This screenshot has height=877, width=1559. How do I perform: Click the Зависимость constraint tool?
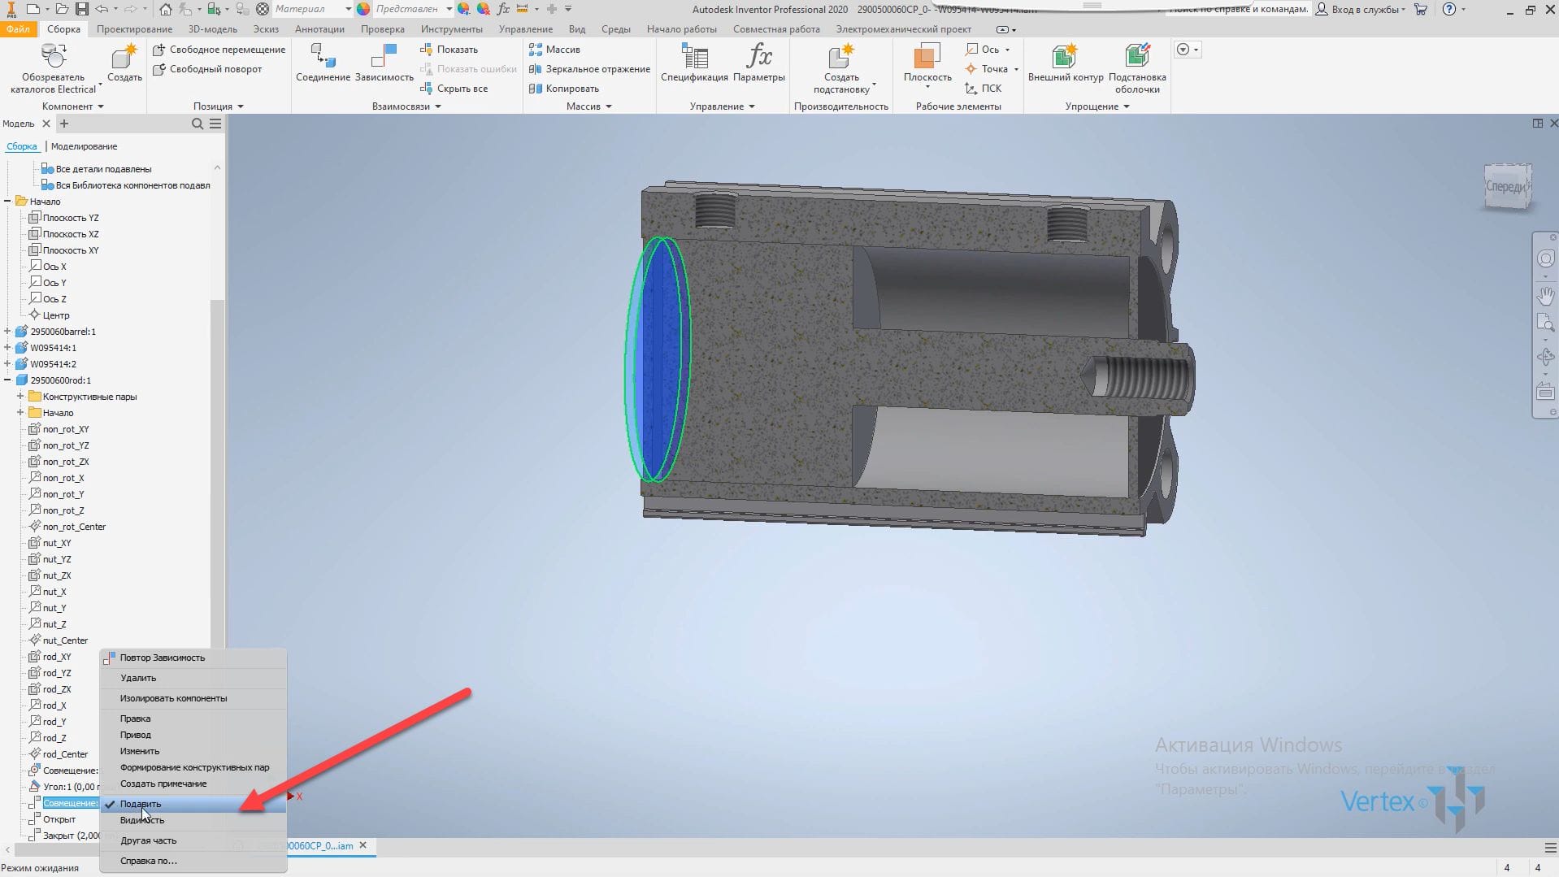384,63
